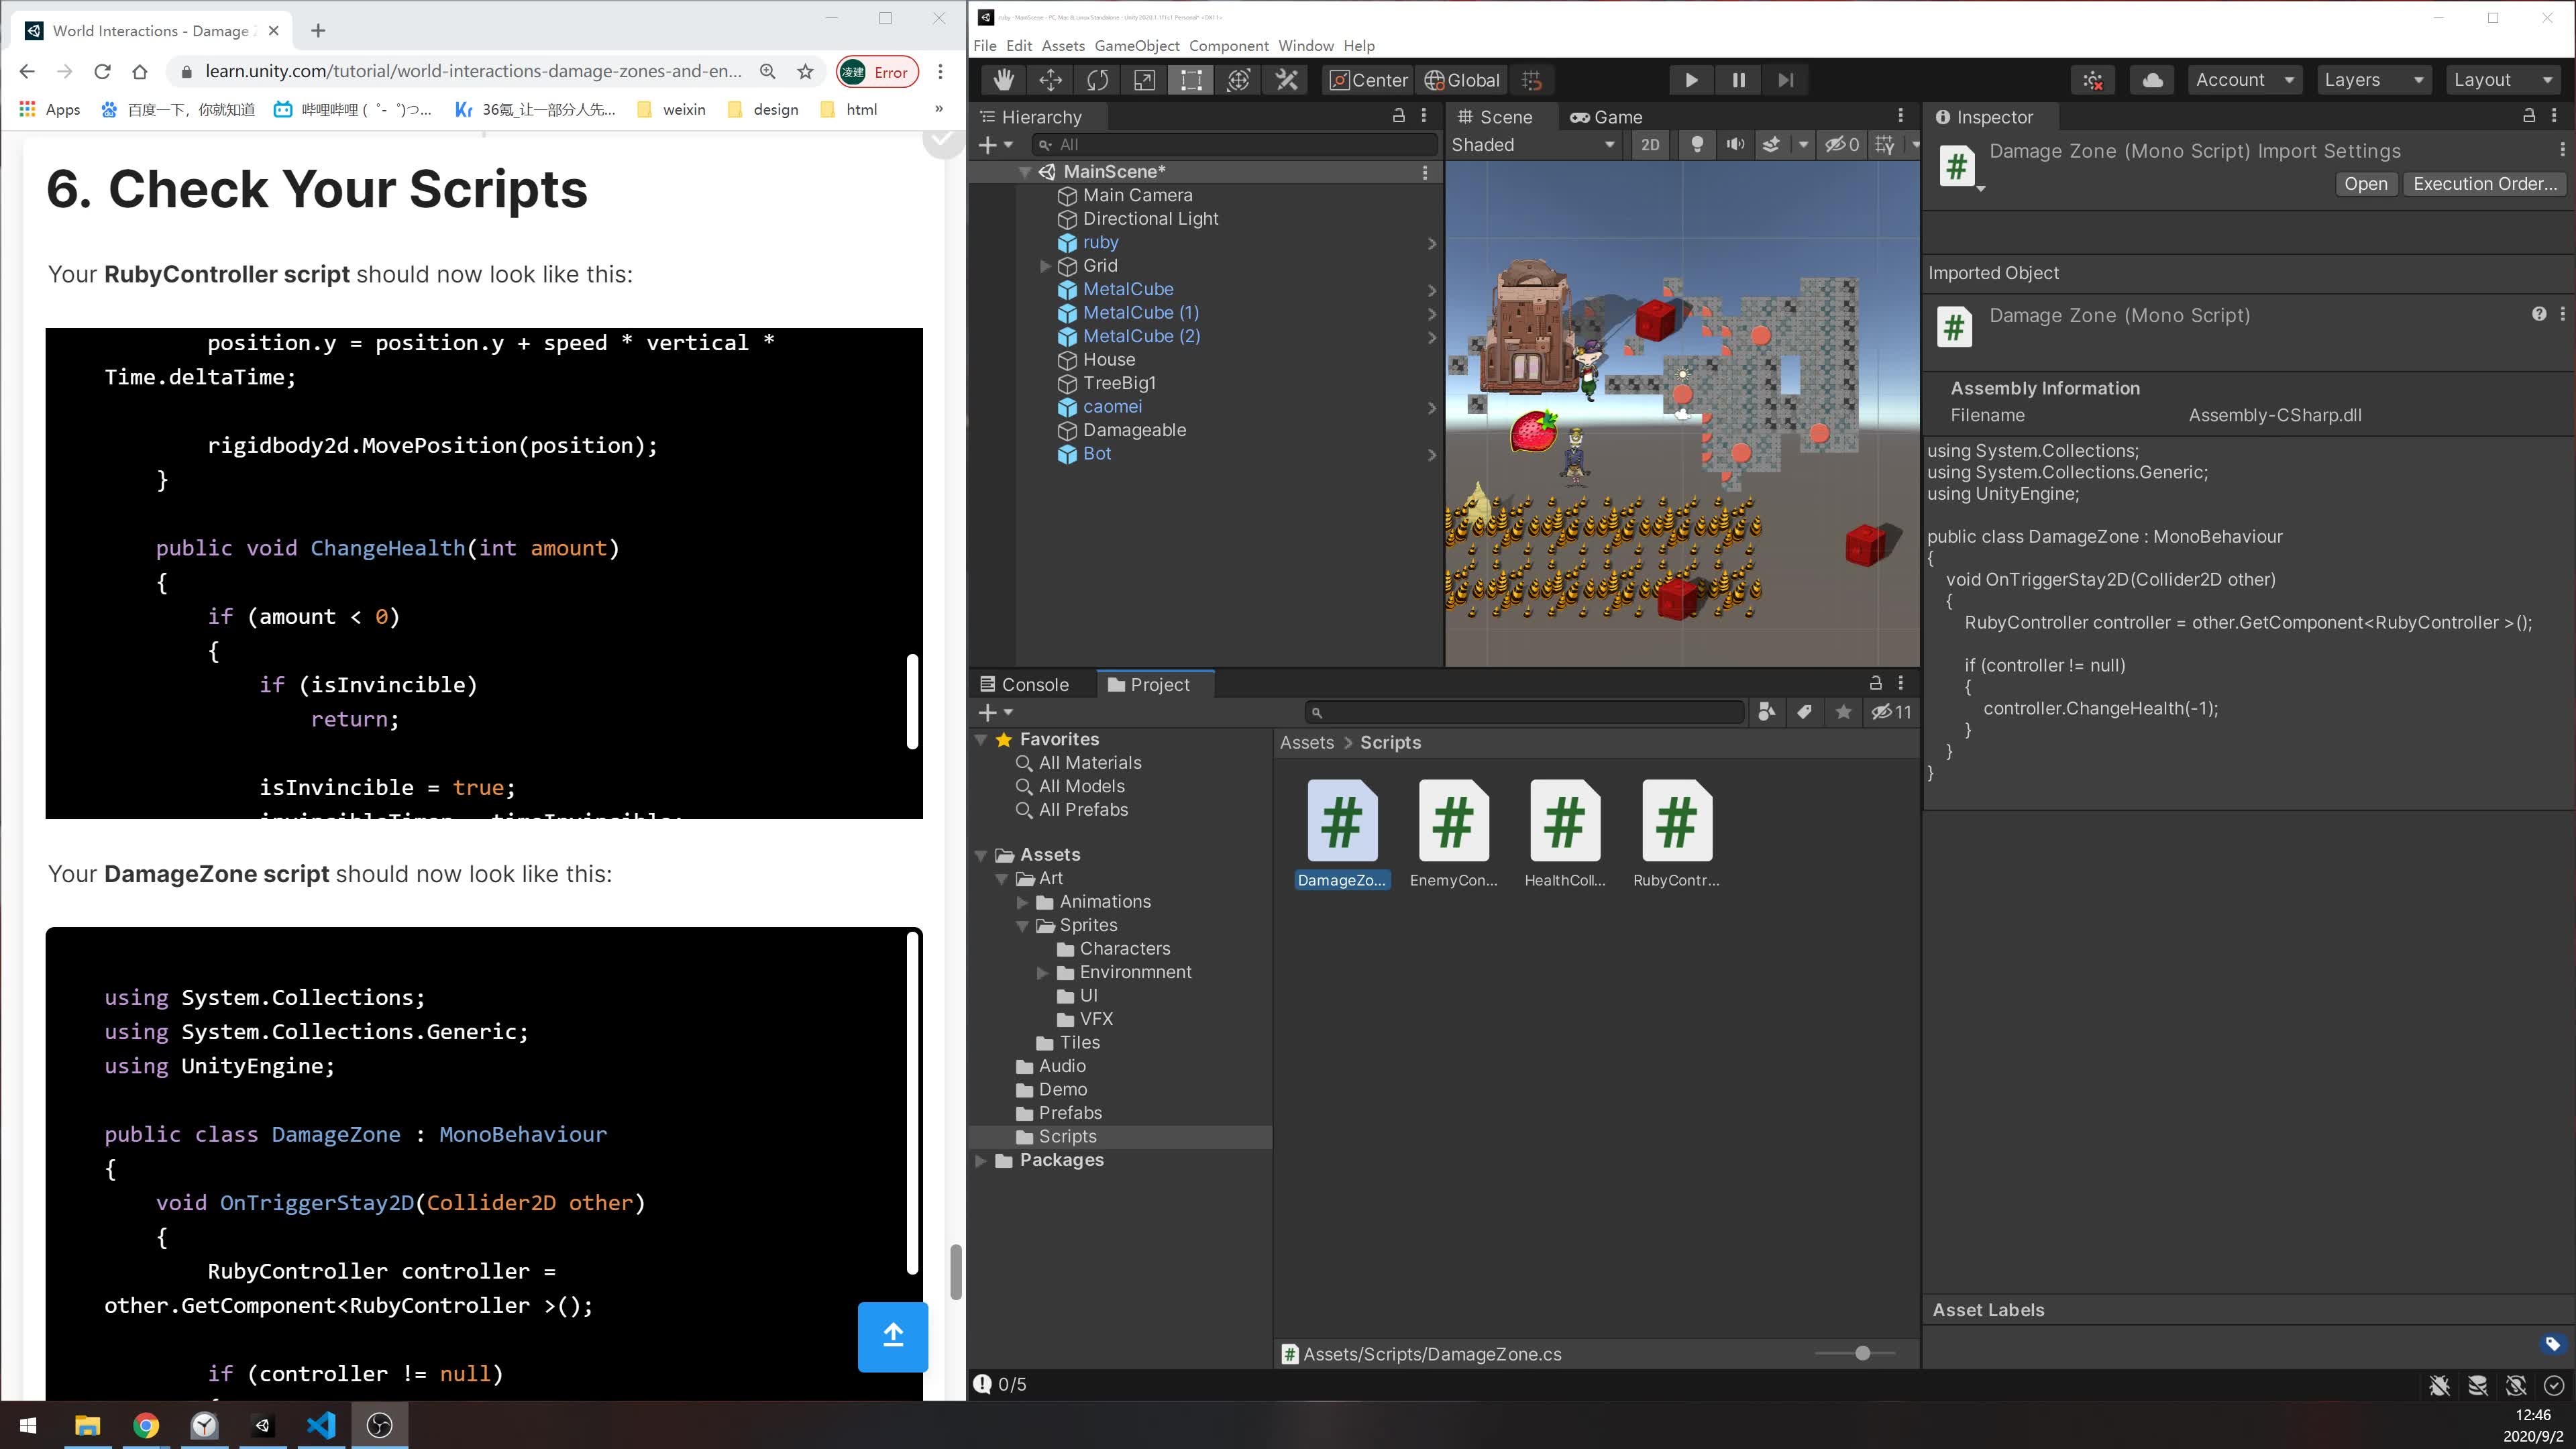Screen dimensions: 2576x1449
Task: Open the Layout dropdown
Action: point(2503,80)
